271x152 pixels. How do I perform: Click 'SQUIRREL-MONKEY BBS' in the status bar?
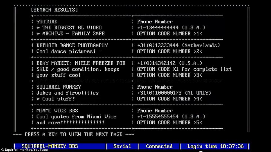(x=50, y=146)
